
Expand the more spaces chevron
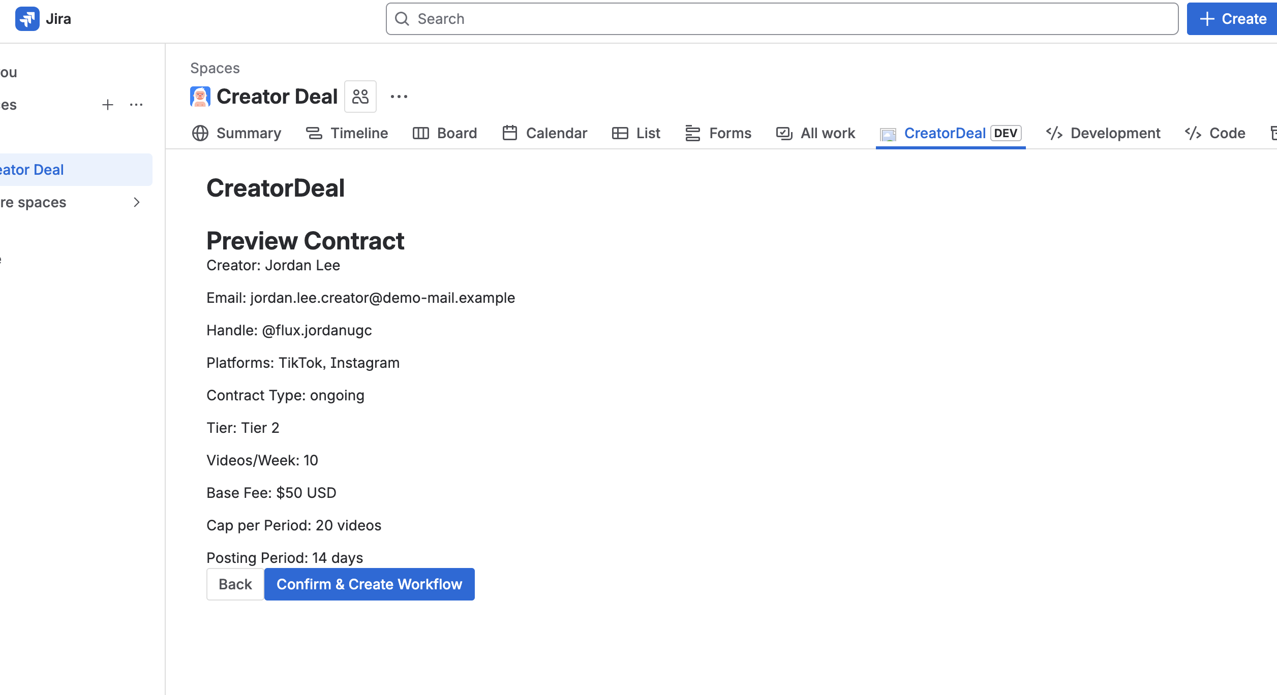pyautogui.click(x=136, y=202)
